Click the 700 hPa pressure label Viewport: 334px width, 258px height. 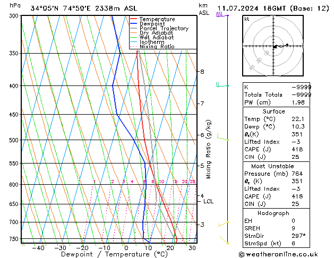click(15, 222)
